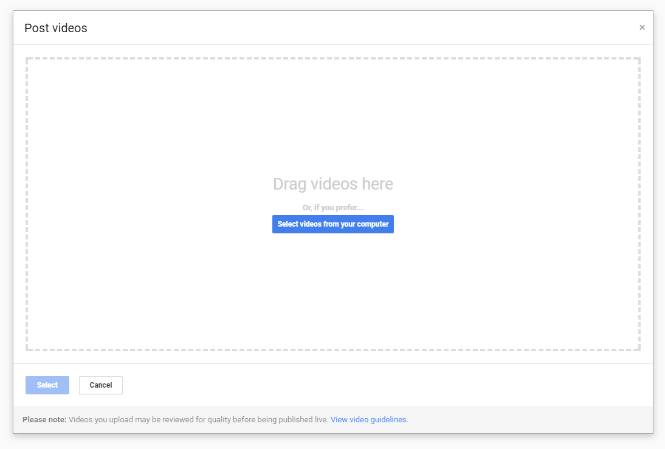Dismiss the upload dialog with Cancel

pyautogui.click(x=101, y=385)
